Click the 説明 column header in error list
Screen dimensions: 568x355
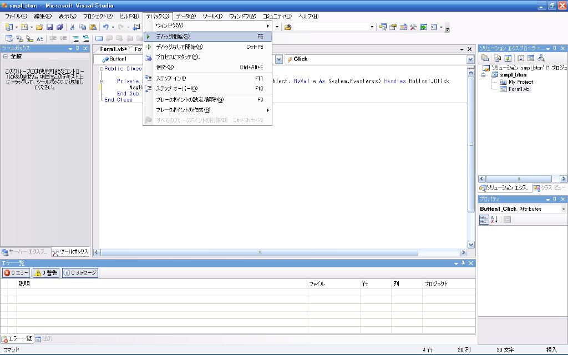pos(161,283)
